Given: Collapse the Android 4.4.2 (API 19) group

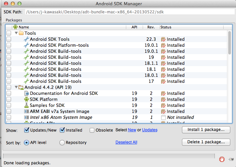Looking at the screenshot, I should point(16,87).
